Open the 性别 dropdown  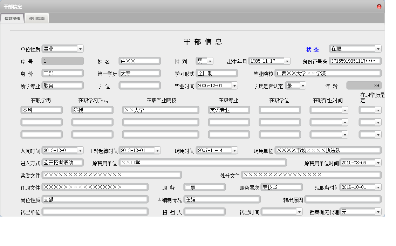tap(210, 61)
